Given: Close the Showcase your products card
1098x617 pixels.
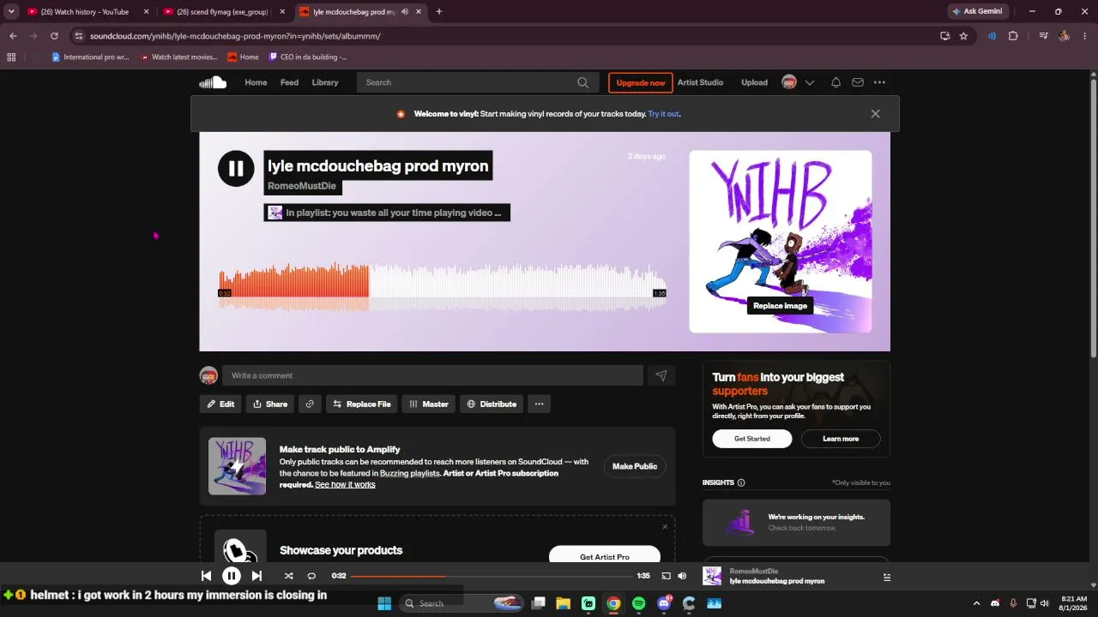Looking at the screenshot, I should coord(664,527).
